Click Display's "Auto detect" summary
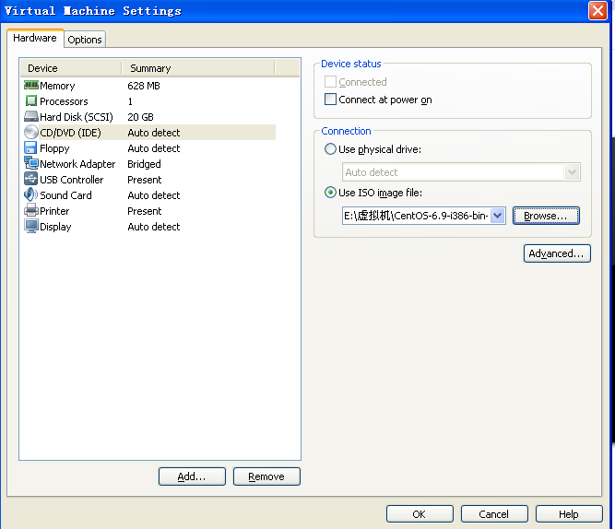615x529 pixels. [x=154, y=227]
